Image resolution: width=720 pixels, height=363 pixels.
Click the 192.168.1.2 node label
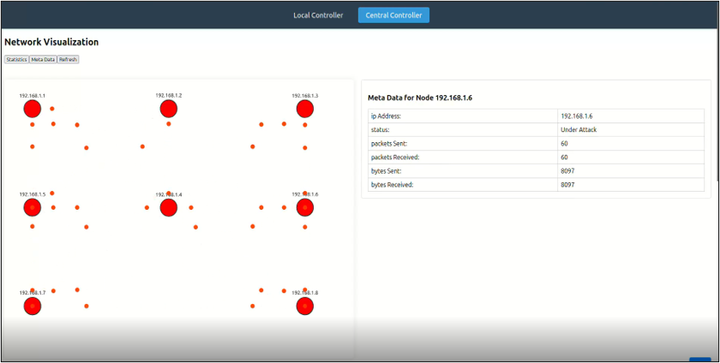point(169,95)
